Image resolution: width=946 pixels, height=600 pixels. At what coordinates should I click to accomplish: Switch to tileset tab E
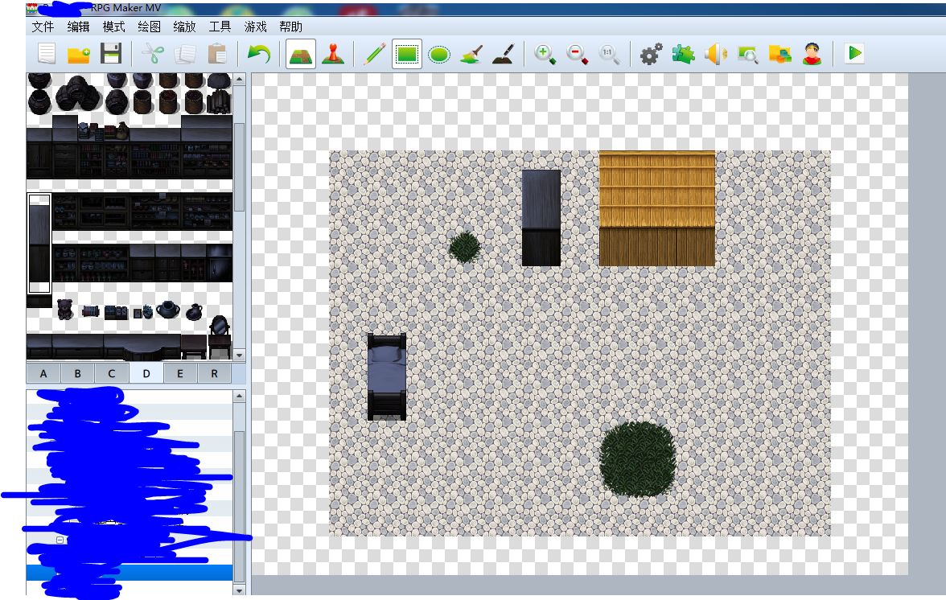pyautogui.click(x=180, y=373)
